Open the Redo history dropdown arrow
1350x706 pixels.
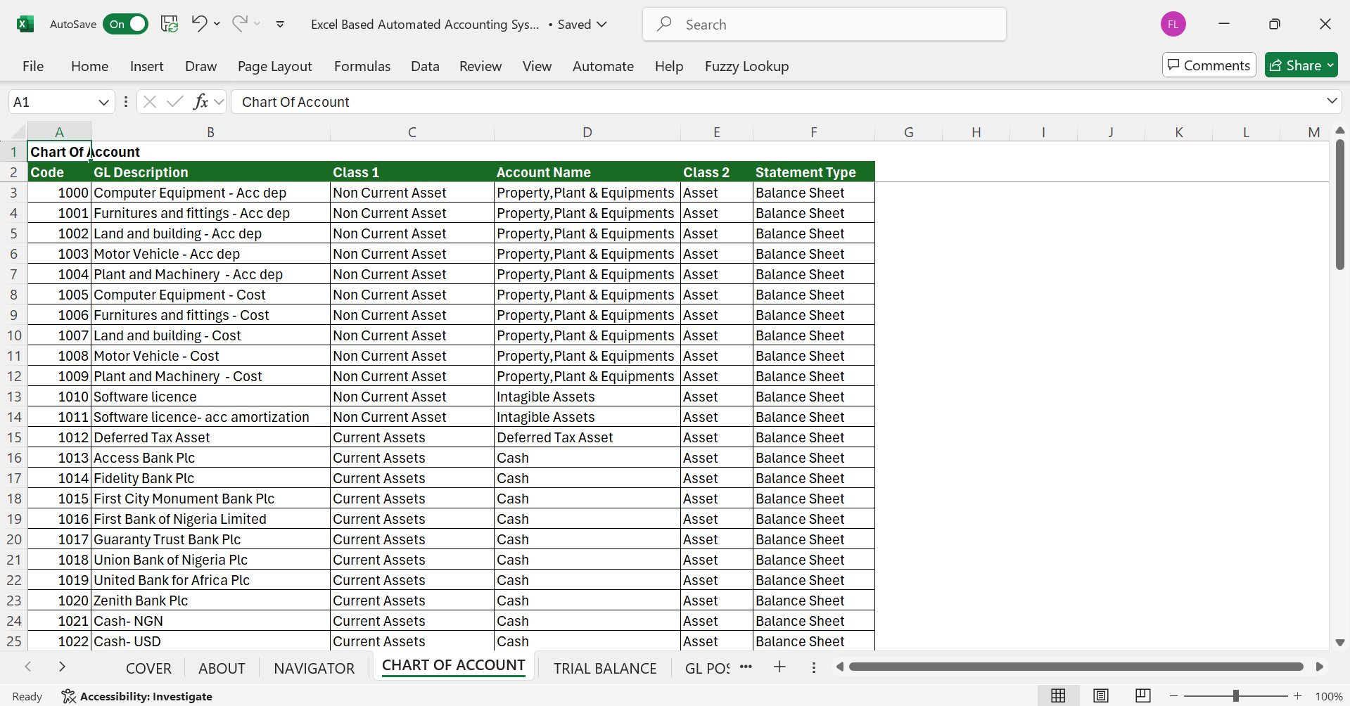coord(257,24)
